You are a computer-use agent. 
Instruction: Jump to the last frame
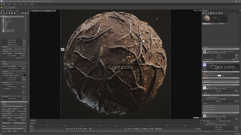[86, 129]
